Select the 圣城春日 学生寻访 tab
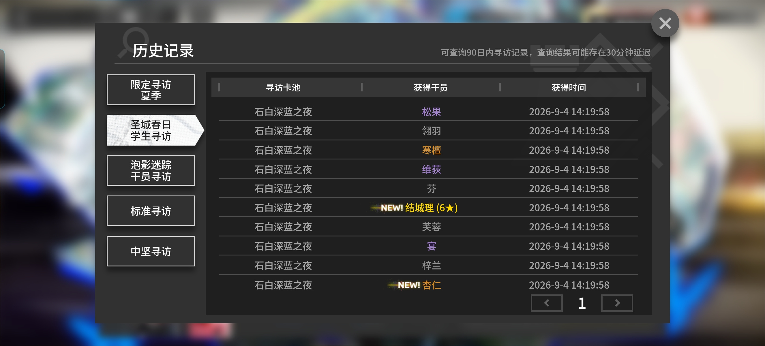 pyautogui.click(x=155, y=130)
